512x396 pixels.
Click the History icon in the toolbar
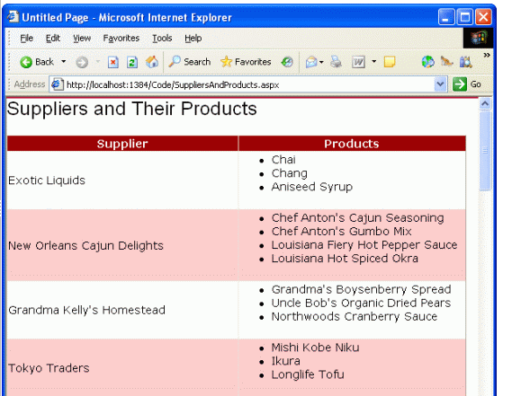[287, 62]
